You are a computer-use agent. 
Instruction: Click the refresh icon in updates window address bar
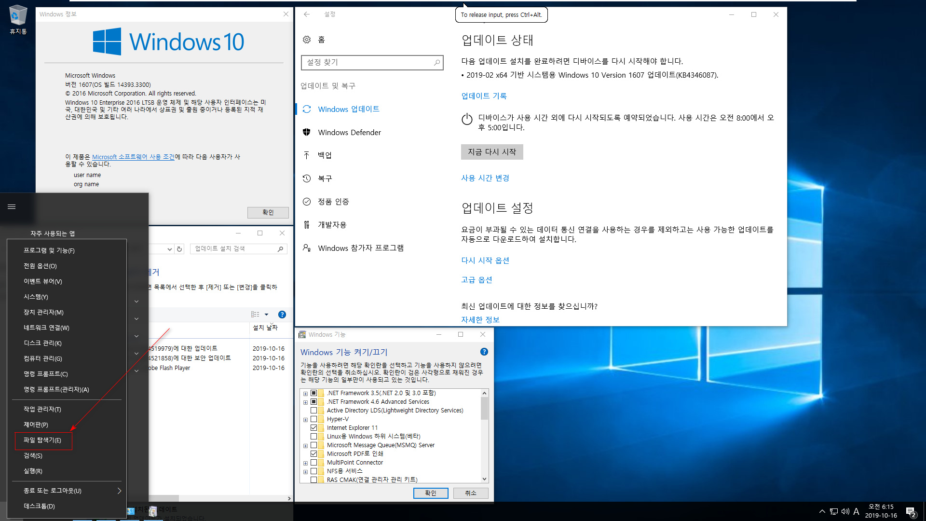coord(179,249)
